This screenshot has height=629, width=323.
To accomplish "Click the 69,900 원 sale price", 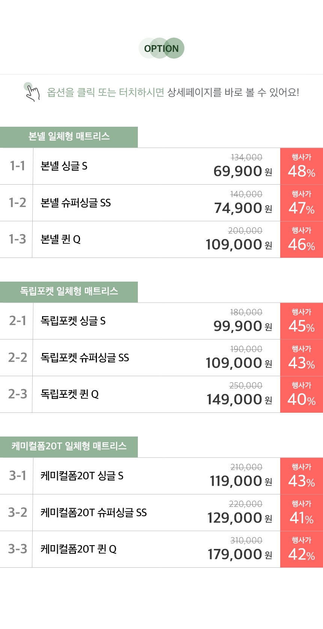I will pos(242,171).
